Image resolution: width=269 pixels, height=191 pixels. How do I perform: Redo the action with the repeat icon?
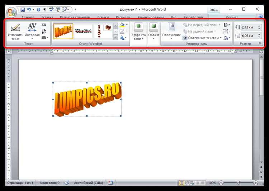pos(38,10)
